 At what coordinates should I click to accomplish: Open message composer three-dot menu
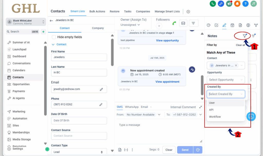coord(132,150)
